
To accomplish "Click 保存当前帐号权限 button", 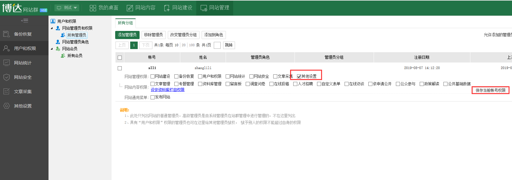I will tap(490, 90).
